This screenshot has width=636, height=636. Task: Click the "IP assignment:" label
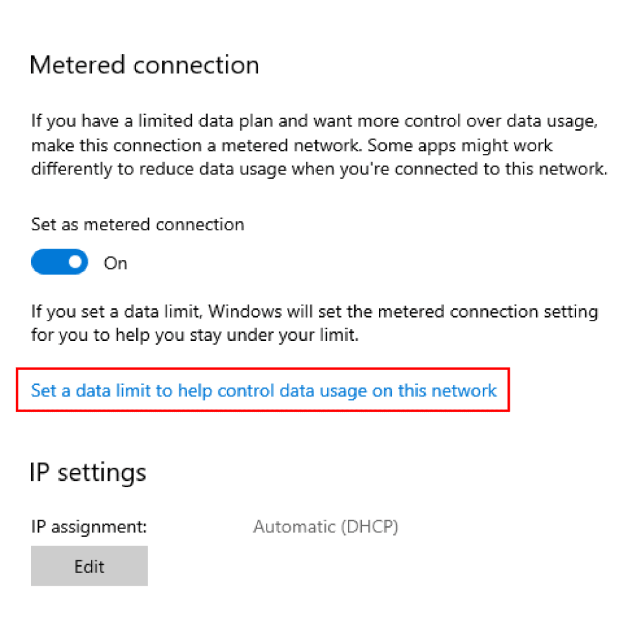point(89,527)
